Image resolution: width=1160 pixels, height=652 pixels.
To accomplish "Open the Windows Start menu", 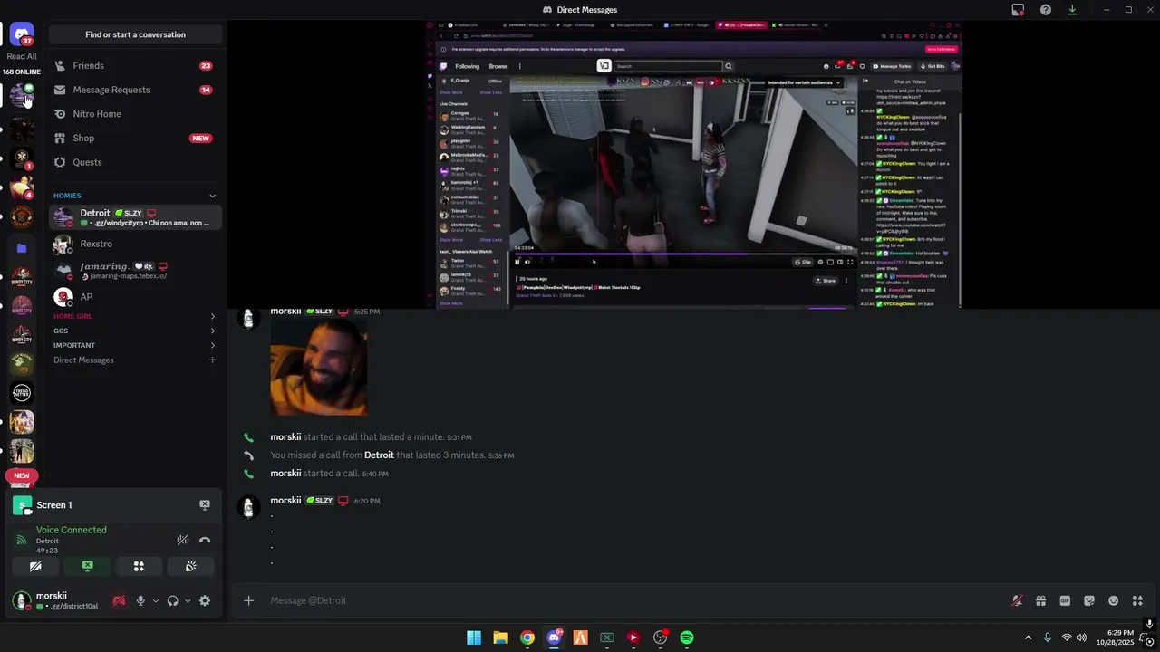I will coord(474,638).
